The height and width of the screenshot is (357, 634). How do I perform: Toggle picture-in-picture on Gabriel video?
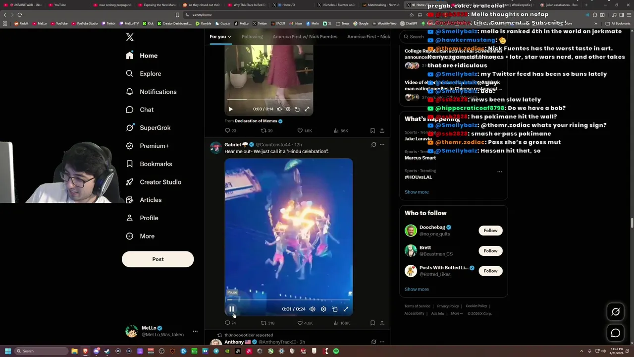[335, 309]
